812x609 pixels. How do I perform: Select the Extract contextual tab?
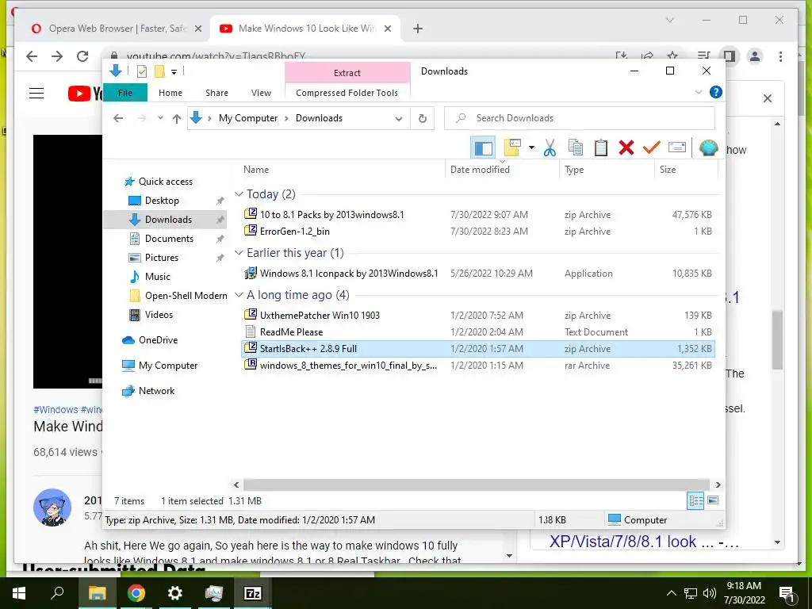pyautogui.click(x=347, y=72)
